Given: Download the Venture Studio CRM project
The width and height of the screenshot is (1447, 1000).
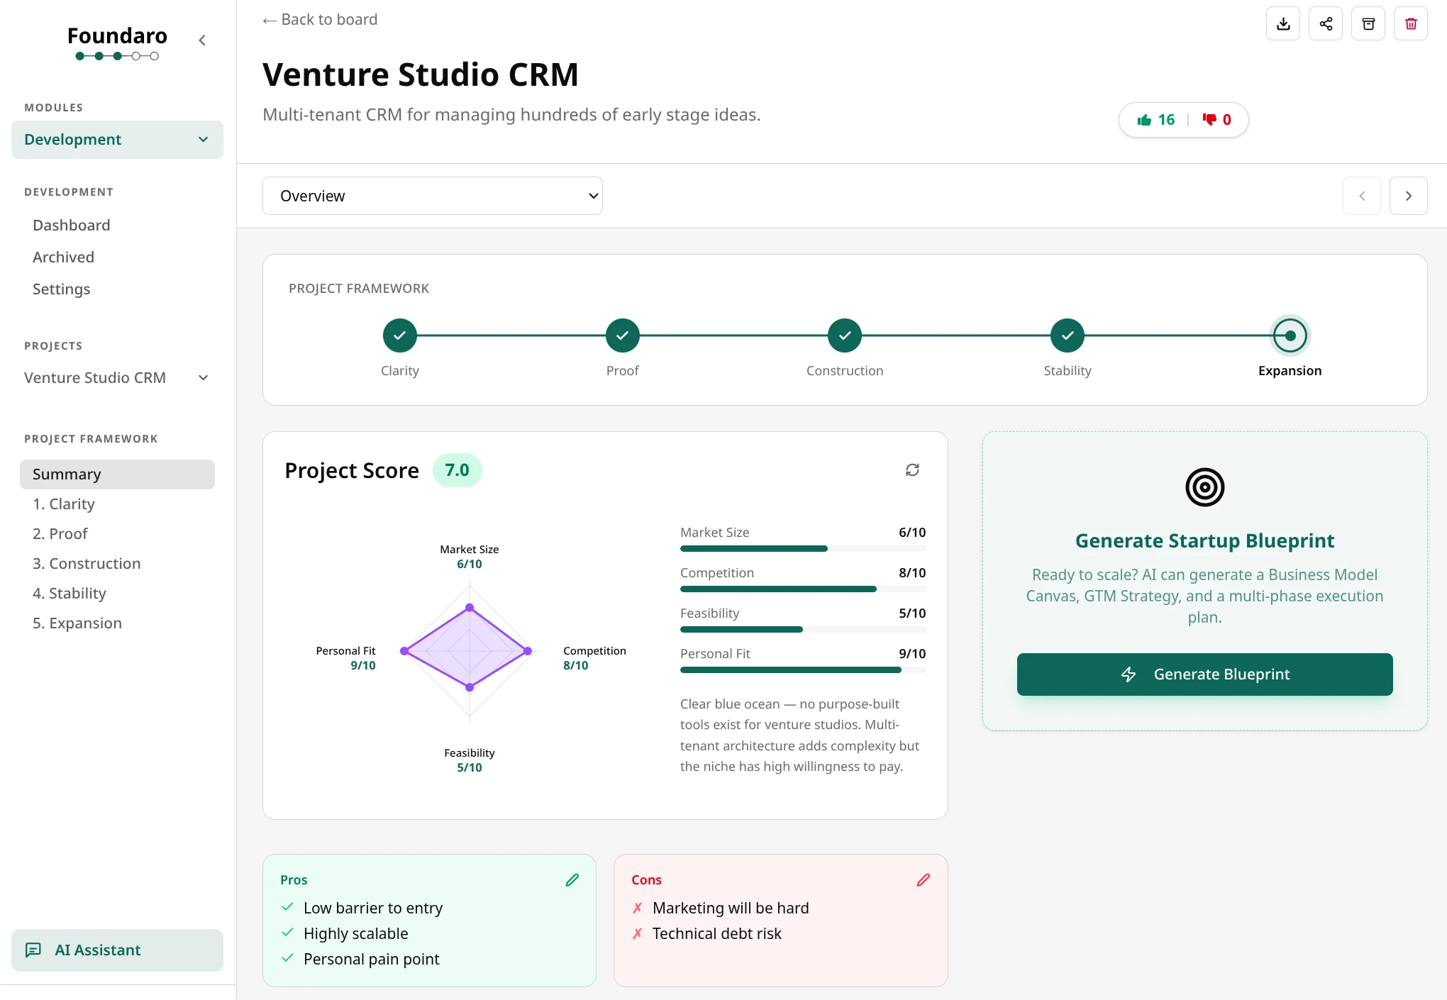Looking at the screenshot, I should click(x=1283, y=23).
